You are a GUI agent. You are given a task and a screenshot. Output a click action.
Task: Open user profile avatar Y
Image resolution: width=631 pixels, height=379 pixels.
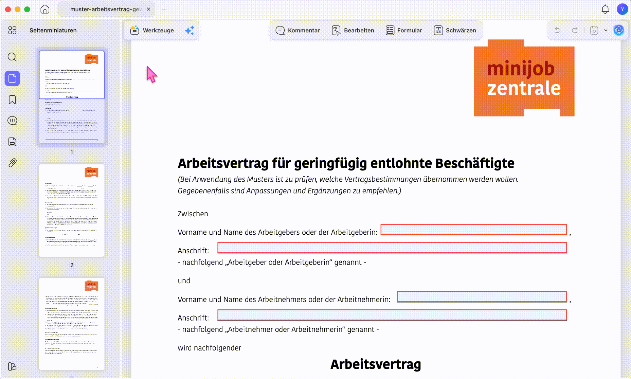[x=622, y=9]
